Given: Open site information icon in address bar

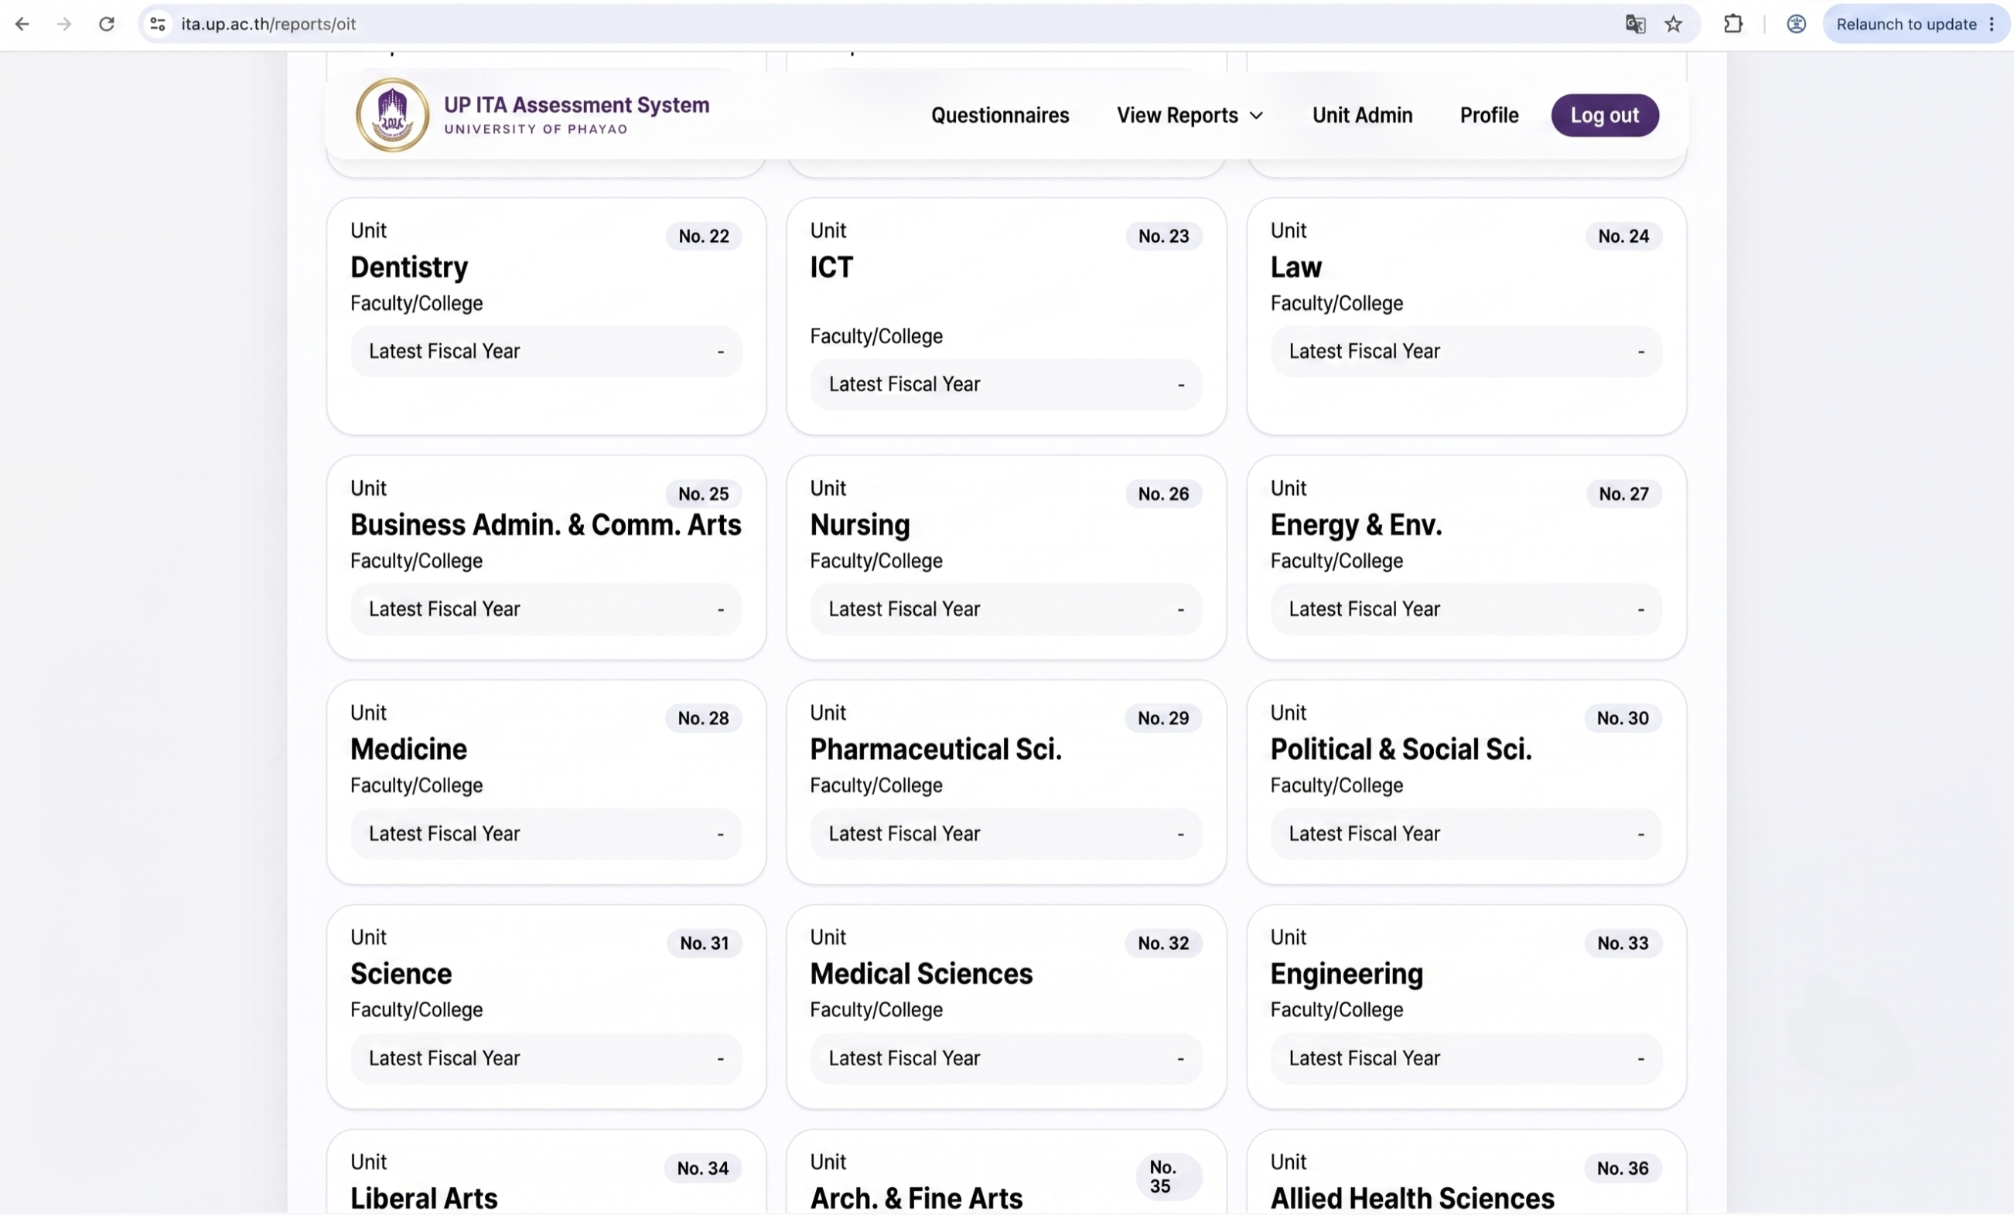Looking at the screenshot, I should (158, 24).
